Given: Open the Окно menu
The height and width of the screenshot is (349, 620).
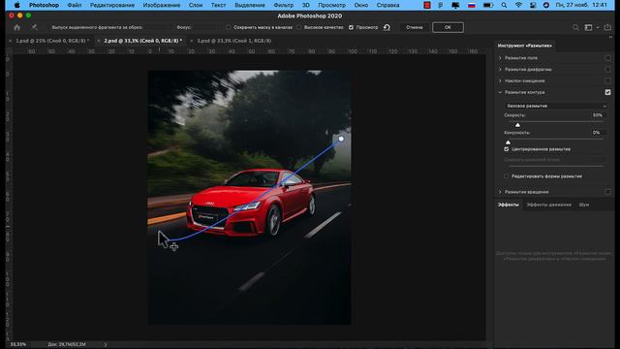Looking at the screenshot, I should (361, 5).
